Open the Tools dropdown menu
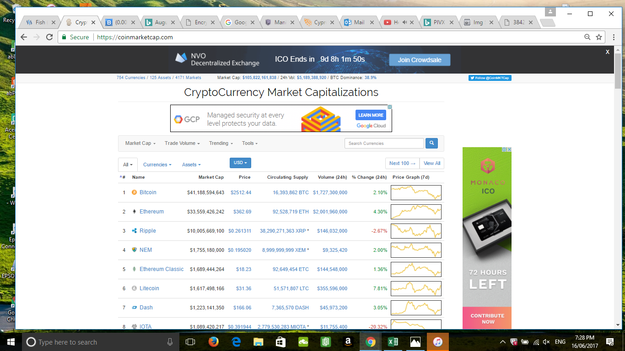 pos(250,143)
